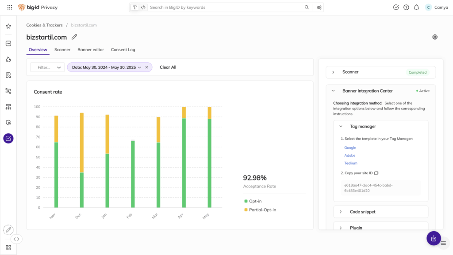Open the help question mark icon
This screenshot has width=453, height=255.
tap(406, 7)
